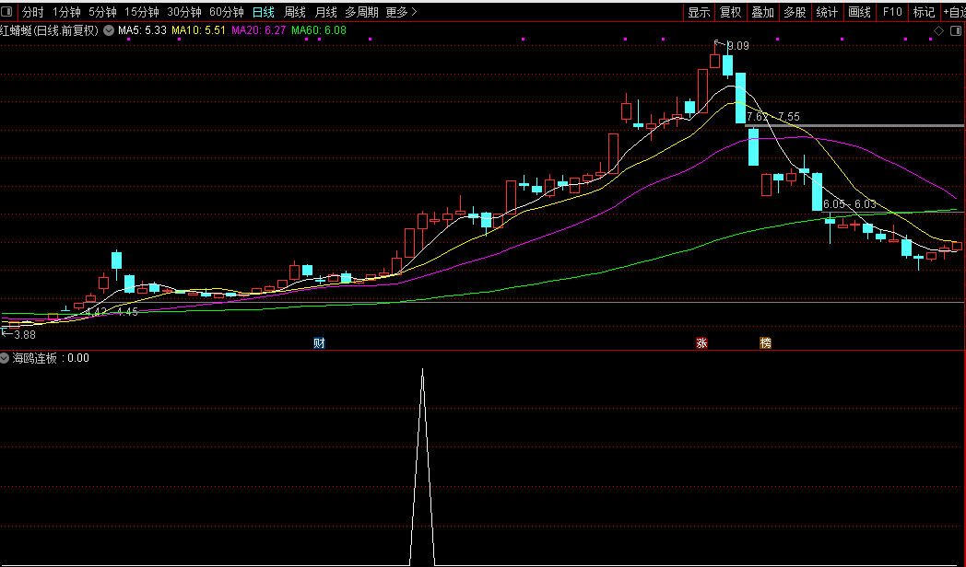
Task: Switch to the 60分钟 chart period
Action: pyautogui.click(x=227, y=12)
